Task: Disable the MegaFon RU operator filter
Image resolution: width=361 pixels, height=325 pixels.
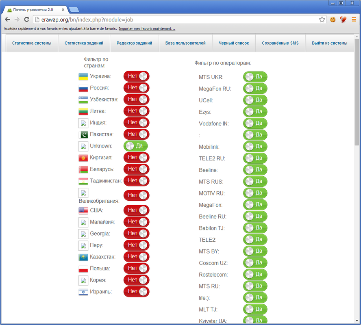Action: coord(255,89)
